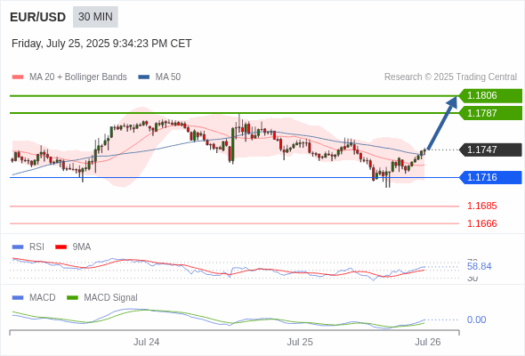Click the 1.1747 current price tag
Image resolution: width=525 pixels, height=356 pixels.
(x=490, y=150)
